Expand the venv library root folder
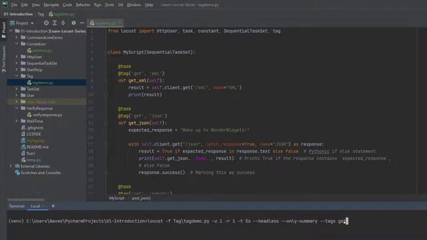This screenshot has height=240, width=427. pyautogui.click(x=17, y=102)
